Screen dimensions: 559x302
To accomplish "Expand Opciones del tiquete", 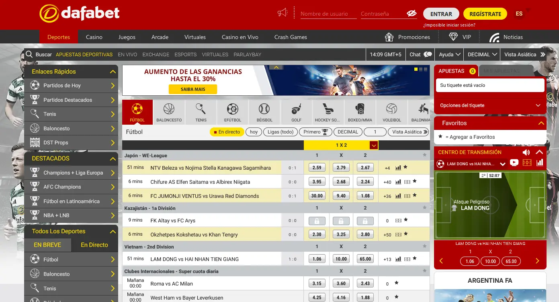I will pos(490,105).
